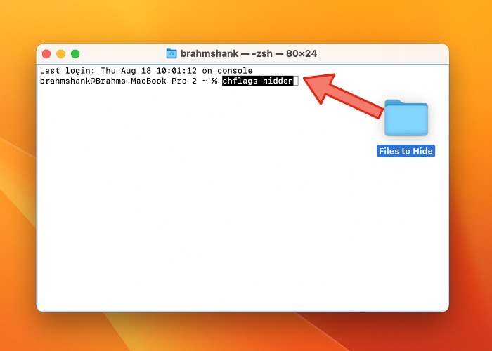This screenshot has width=492, height=351.
Task: Select the 'Files to Hide' folder icon
Action: (406, 117)
